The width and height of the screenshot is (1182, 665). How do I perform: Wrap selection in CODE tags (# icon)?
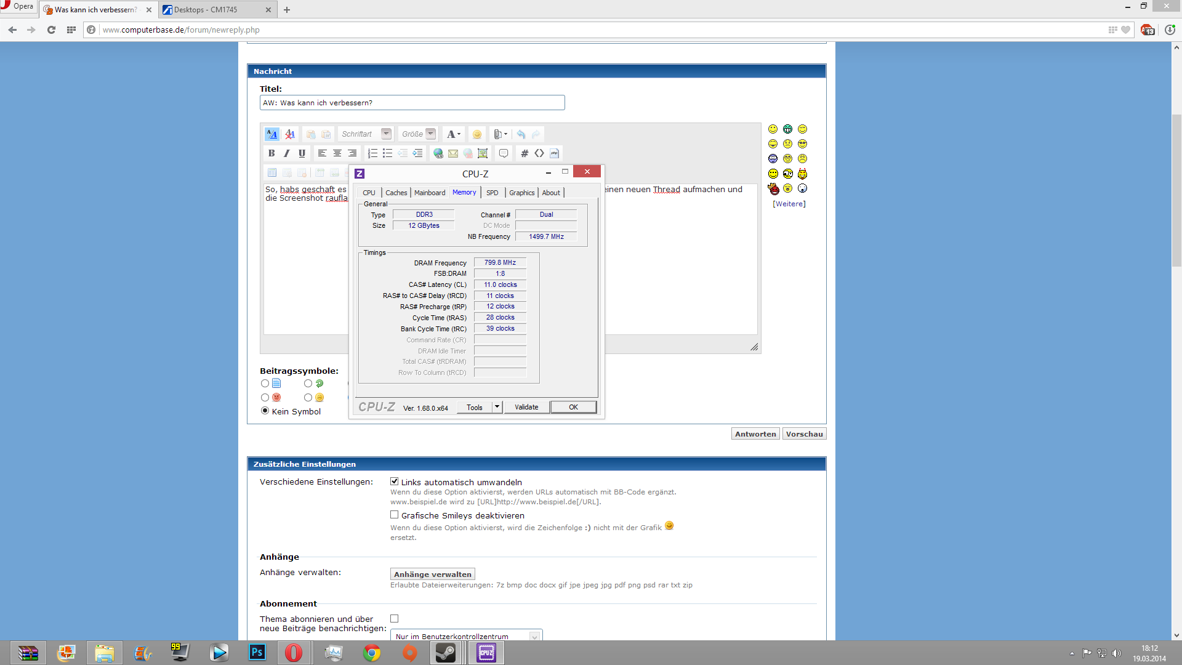(525, 153)
